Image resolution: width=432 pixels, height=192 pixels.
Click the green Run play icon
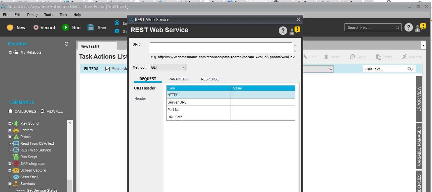pyautogui.click(x=65, y=27)
